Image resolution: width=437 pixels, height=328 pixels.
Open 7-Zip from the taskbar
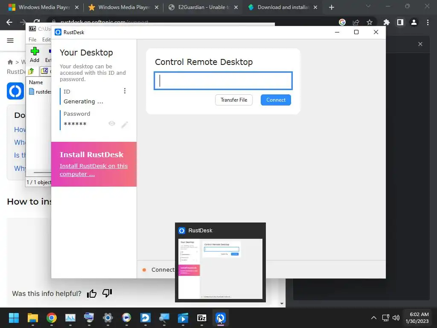[202, 318]
